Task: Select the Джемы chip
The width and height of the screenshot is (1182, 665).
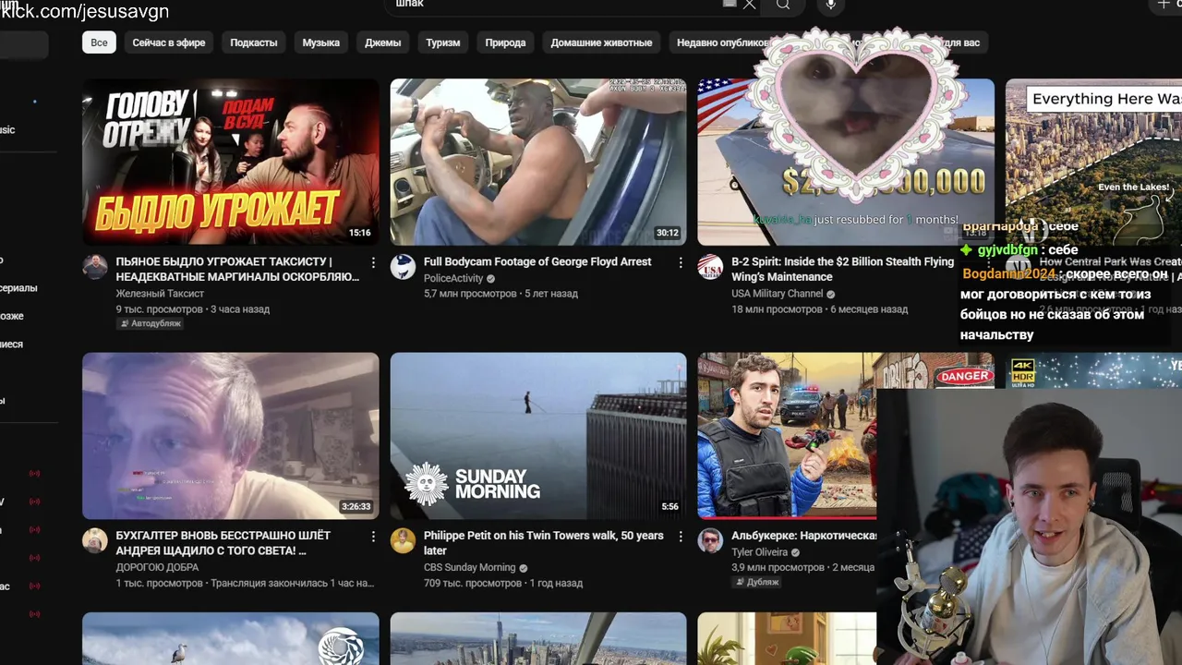Action: click(x=383, y=42)
